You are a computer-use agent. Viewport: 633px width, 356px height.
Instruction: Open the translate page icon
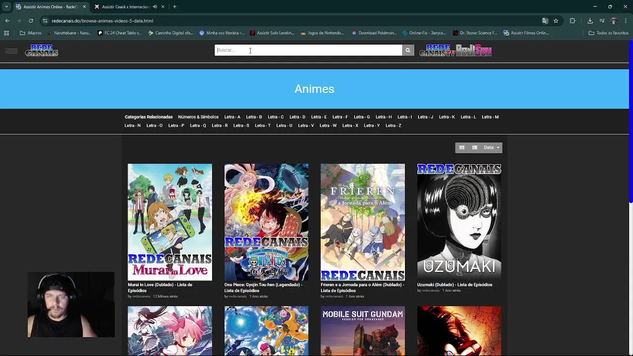point(545,21)
